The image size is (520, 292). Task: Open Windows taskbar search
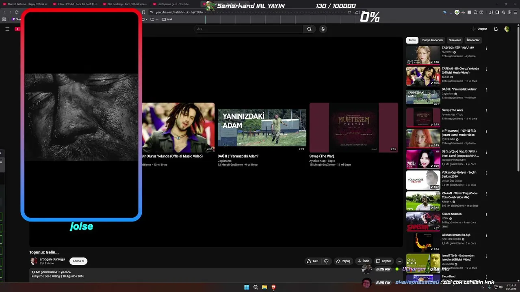pos(256,287)
